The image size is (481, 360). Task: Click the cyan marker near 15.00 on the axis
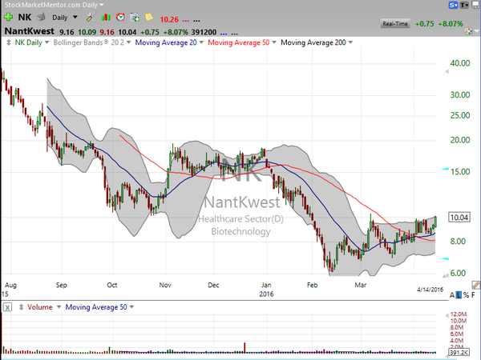coord(445,169)
